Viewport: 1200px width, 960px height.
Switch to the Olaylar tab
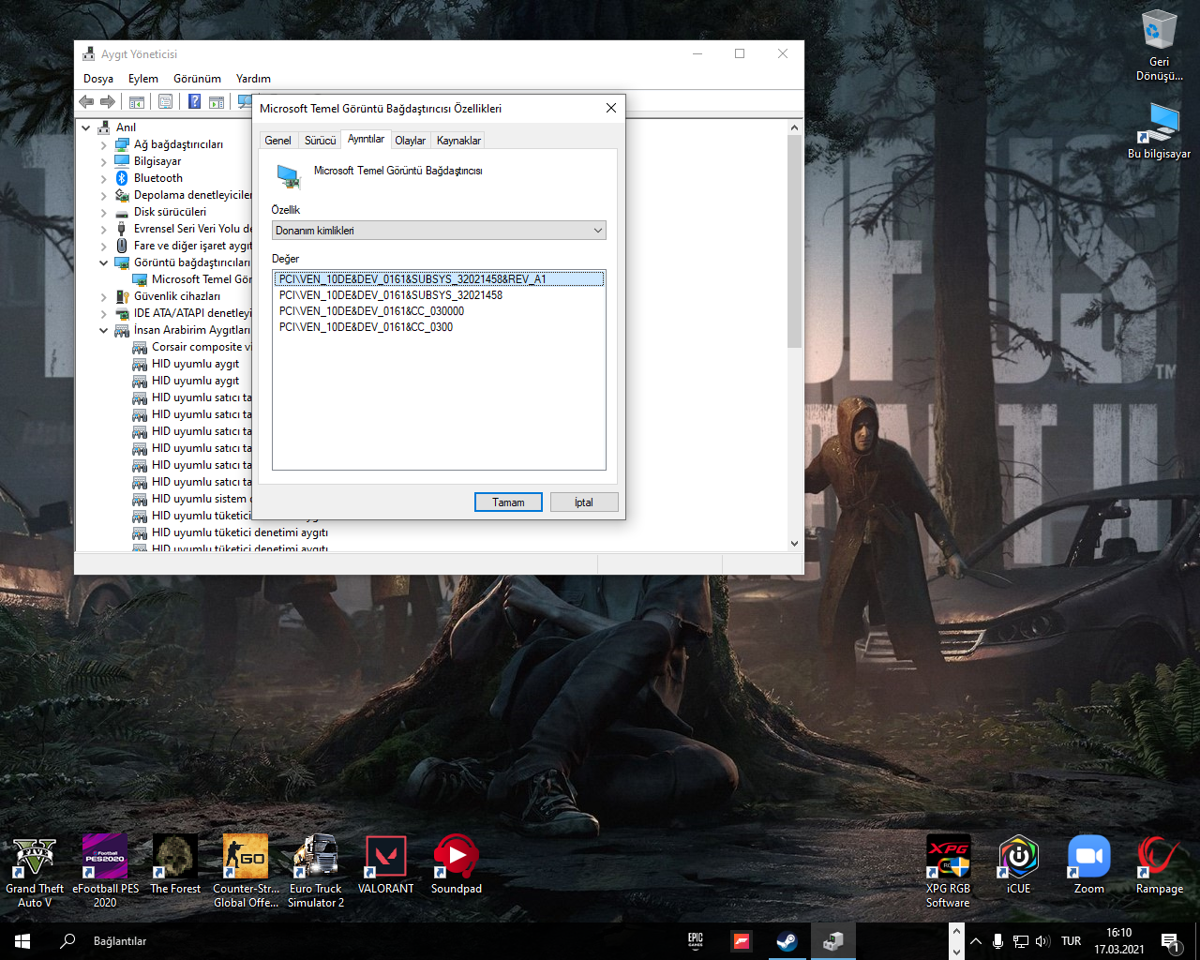(x=410, y=141)
